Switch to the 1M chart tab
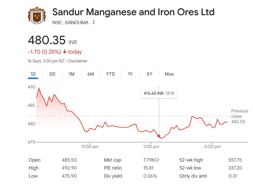The image size is (253, 190). pos(71,74)
